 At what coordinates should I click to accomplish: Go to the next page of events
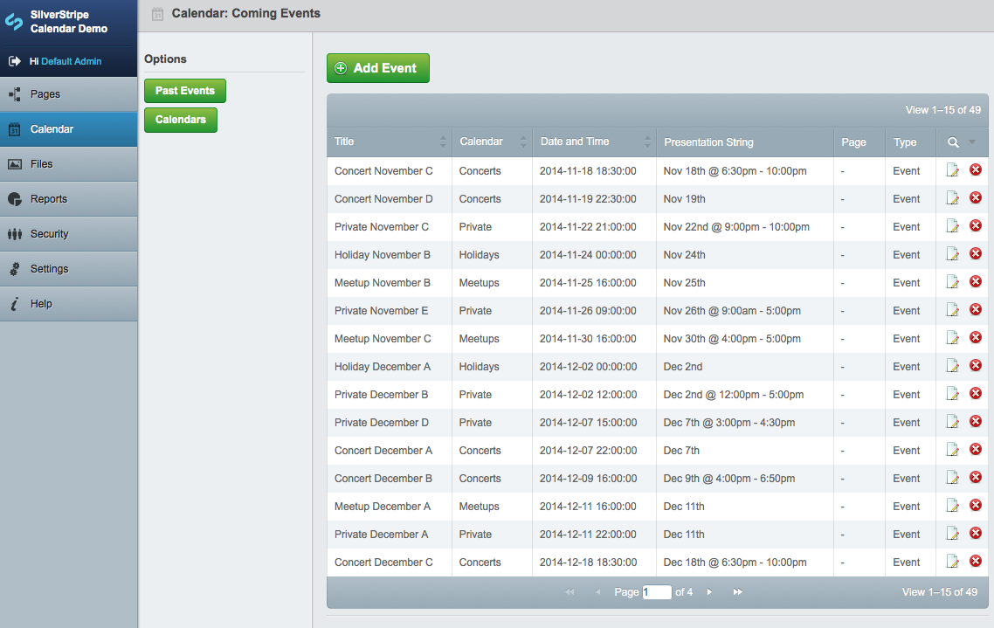(x=709, y=591)
